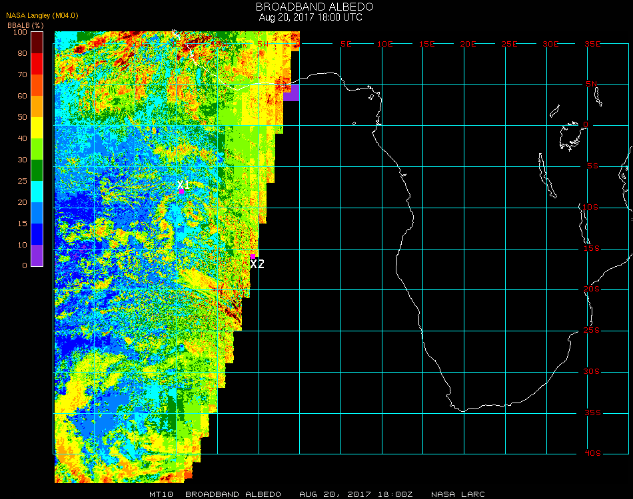Choose the dark green 25-30 legend swatch
The image size is (633, 499).
tap(37, 170)
